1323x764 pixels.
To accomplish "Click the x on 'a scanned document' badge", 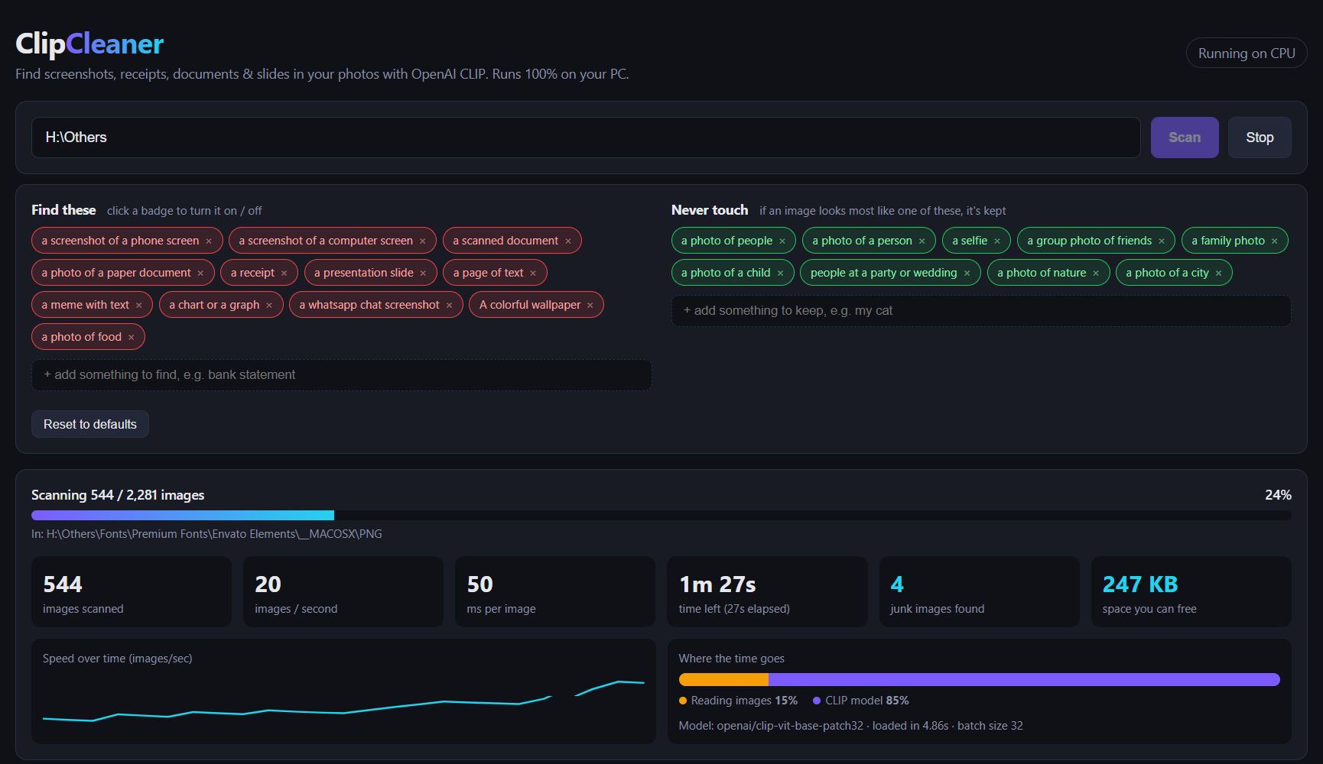I will pyautogui.click(x=568, y=241).
